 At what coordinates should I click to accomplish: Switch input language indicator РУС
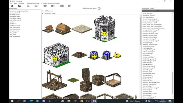[156, 101]
